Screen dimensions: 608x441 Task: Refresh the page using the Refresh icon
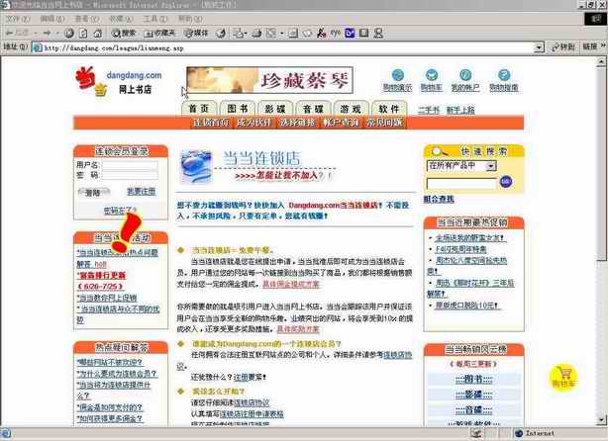click(83, 34)
